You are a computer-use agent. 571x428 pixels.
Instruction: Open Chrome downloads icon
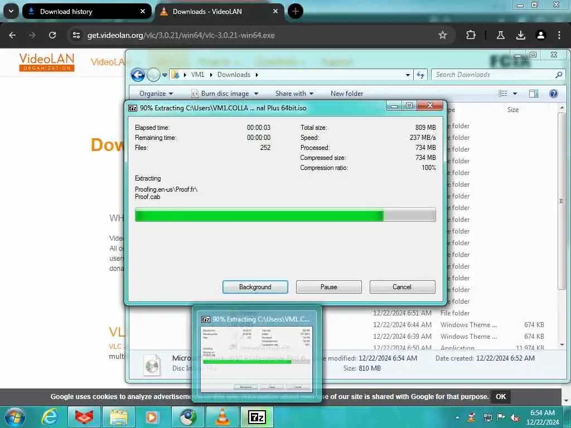[521, 35]
